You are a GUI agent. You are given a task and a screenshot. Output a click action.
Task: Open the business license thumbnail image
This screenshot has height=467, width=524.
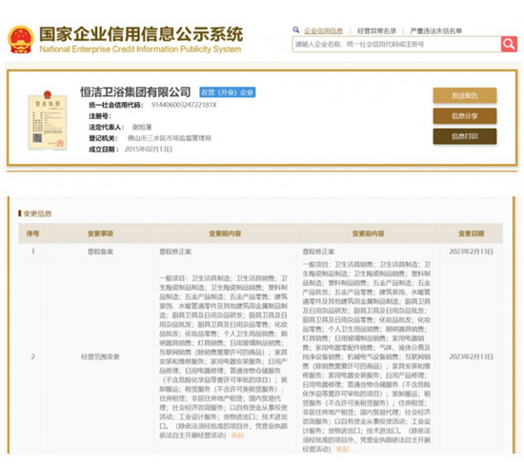(47, 120)
